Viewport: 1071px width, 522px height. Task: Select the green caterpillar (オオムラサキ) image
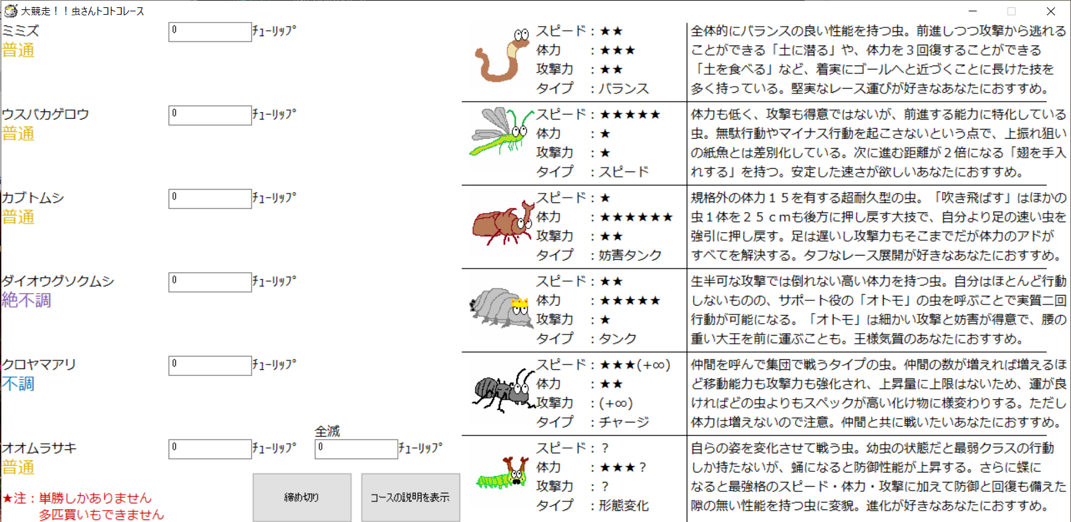[x=503, y=473]
